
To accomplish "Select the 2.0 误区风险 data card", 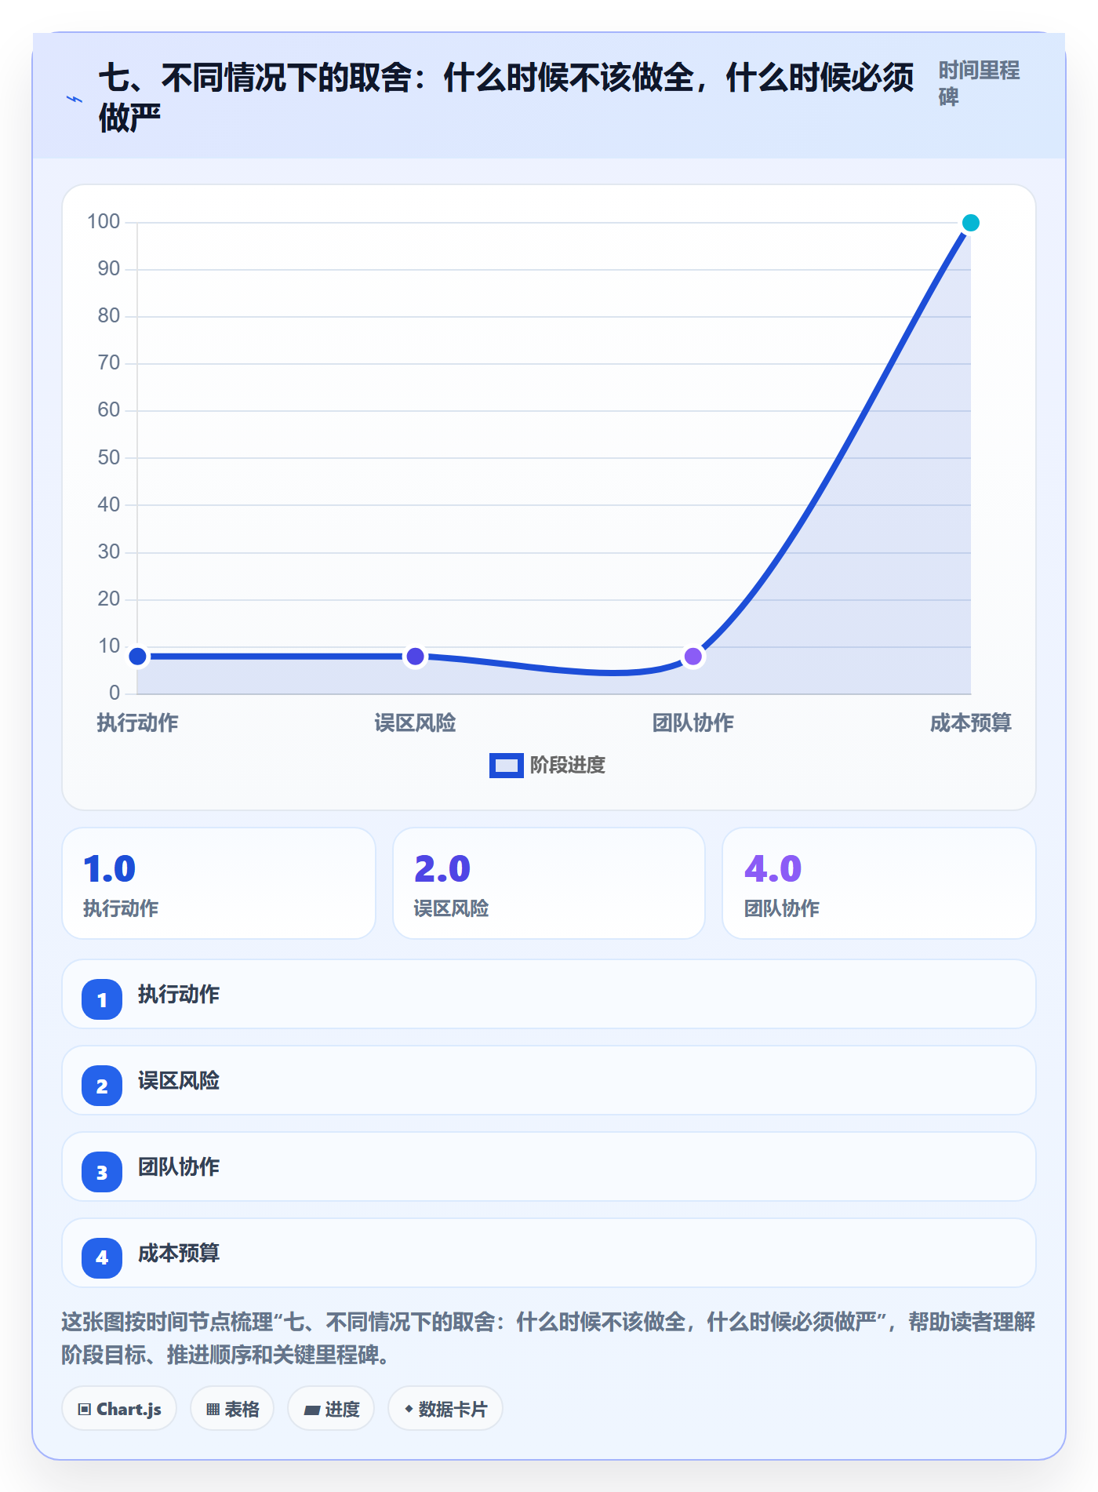I will (549, 883).
